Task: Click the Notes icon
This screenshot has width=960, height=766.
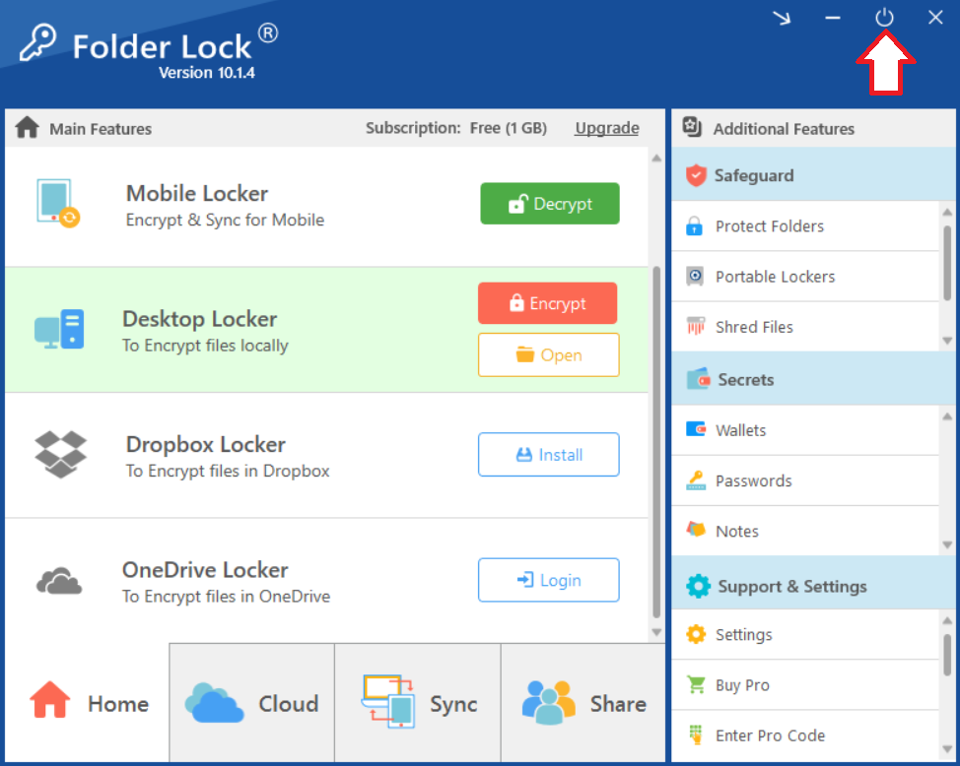Action: point(696,529)
